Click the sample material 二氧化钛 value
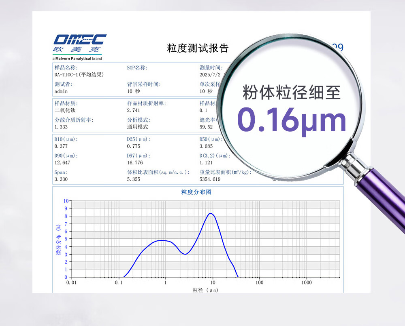 65,110
